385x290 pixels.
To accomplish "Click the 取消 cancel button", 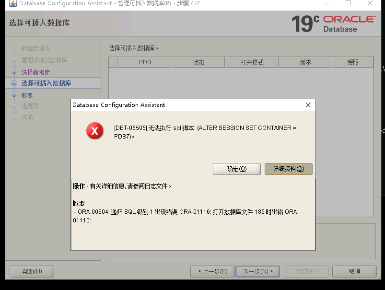I will (354, 271).
